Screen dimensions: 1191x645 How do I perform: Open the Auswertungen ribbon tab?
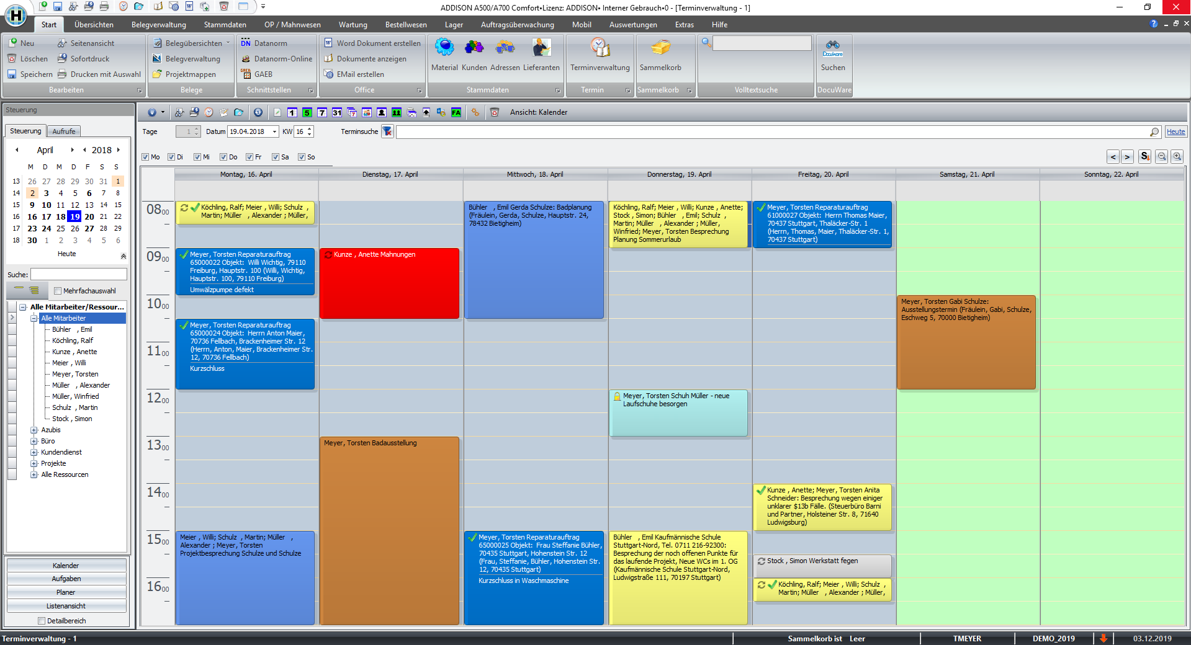(x=632, y=25)
